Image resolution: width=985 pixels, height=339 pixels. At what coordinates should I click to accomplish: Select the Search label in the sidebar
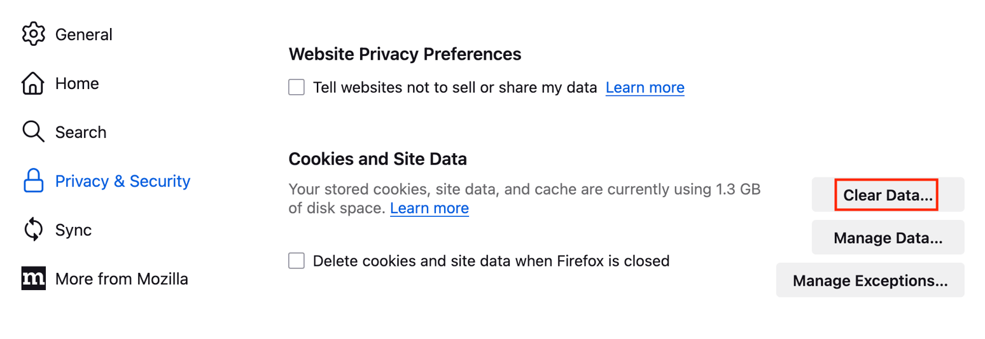pyautogui.click(x=81, y=132)
